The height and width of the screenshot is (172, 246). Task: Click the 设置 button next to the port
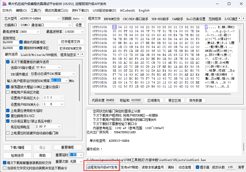coord(78,25)
